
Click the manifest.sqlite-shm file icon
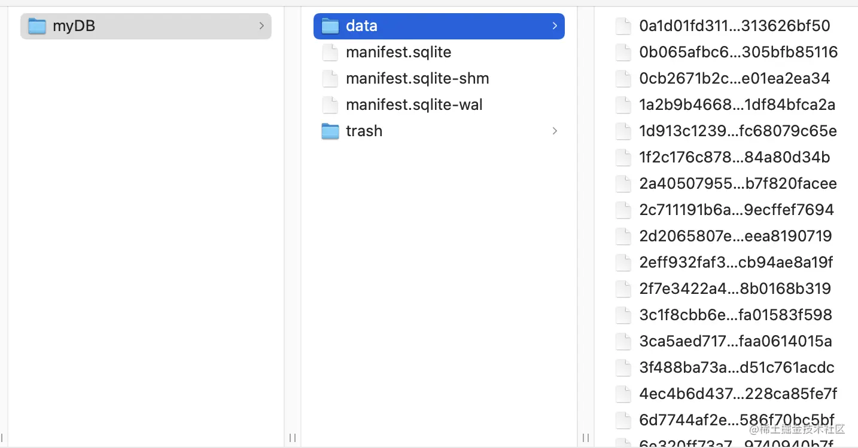(x=330, y=79)
